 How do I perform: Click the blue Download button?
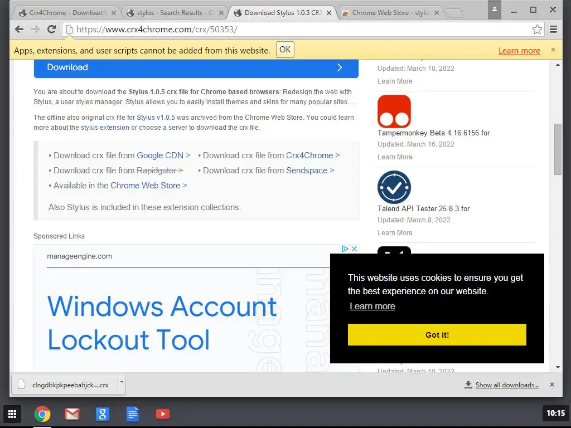pyautogui.click(x=196, y=67)
